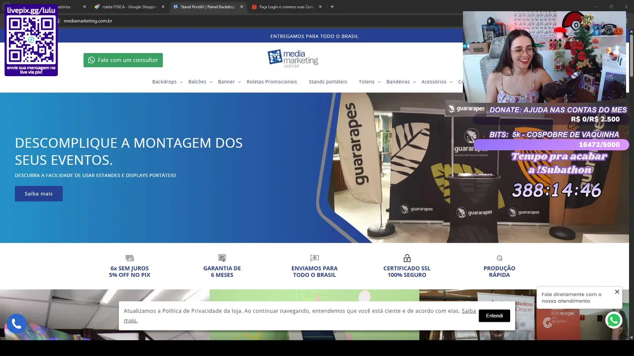
Task: Expand the Totens menu chevron
Action: click(379, 82)
